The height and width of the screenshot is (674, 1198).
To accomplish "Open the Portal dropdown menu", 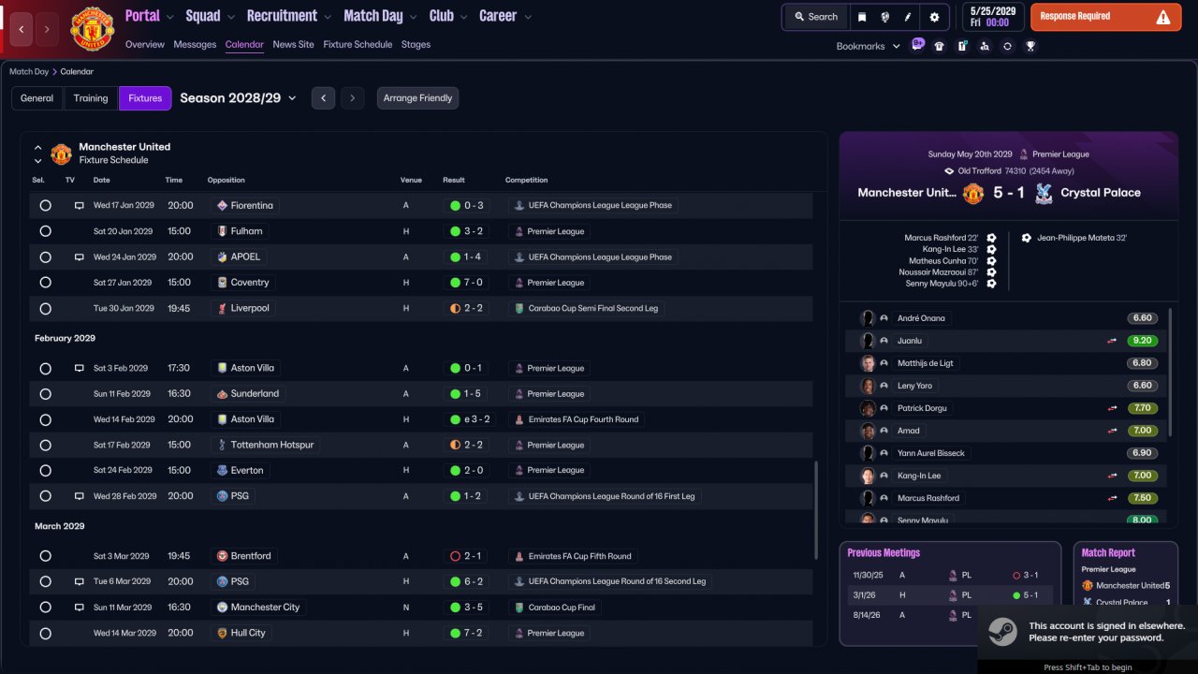I will click(x=149, y=16).
